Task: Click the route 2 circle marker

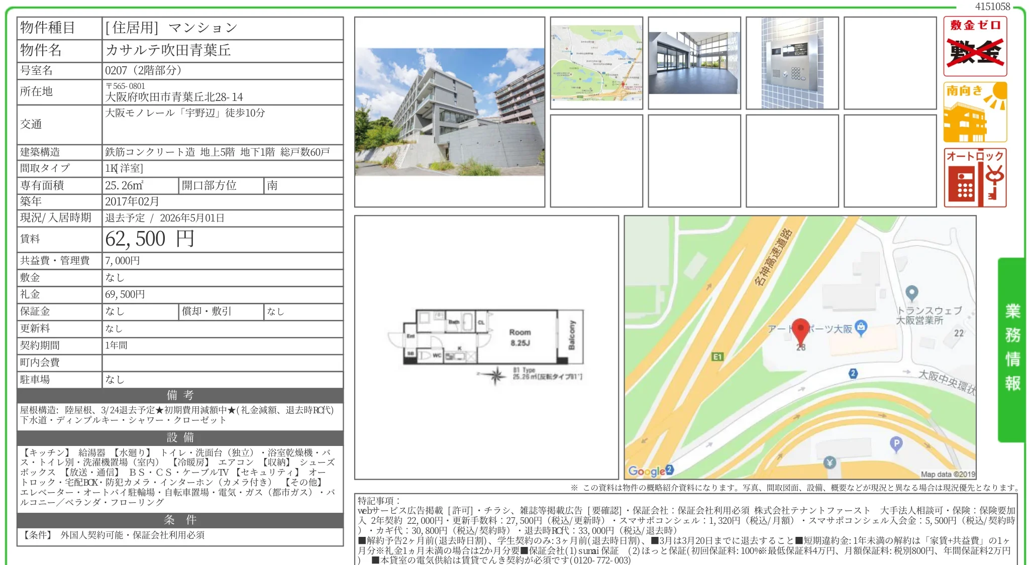Action: click(853, 373)
